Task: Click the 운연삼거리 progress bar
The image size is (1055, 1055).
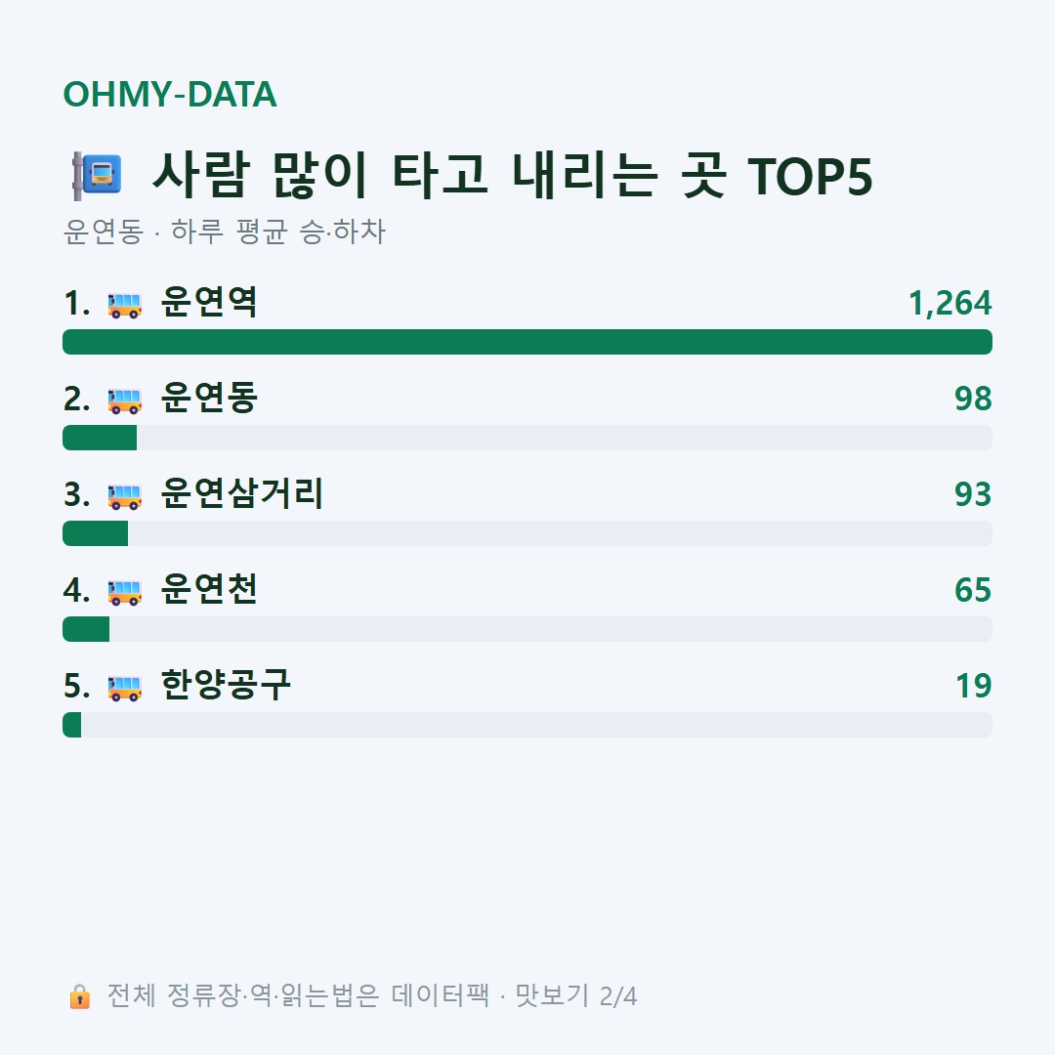Action: point(527,533)
